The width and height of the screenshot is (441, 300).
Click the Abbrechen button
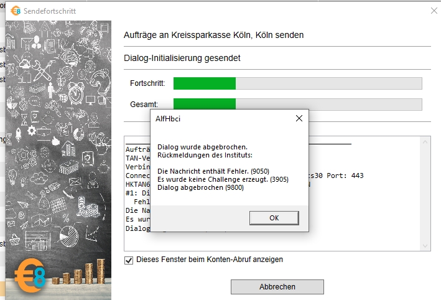(277, 287)
